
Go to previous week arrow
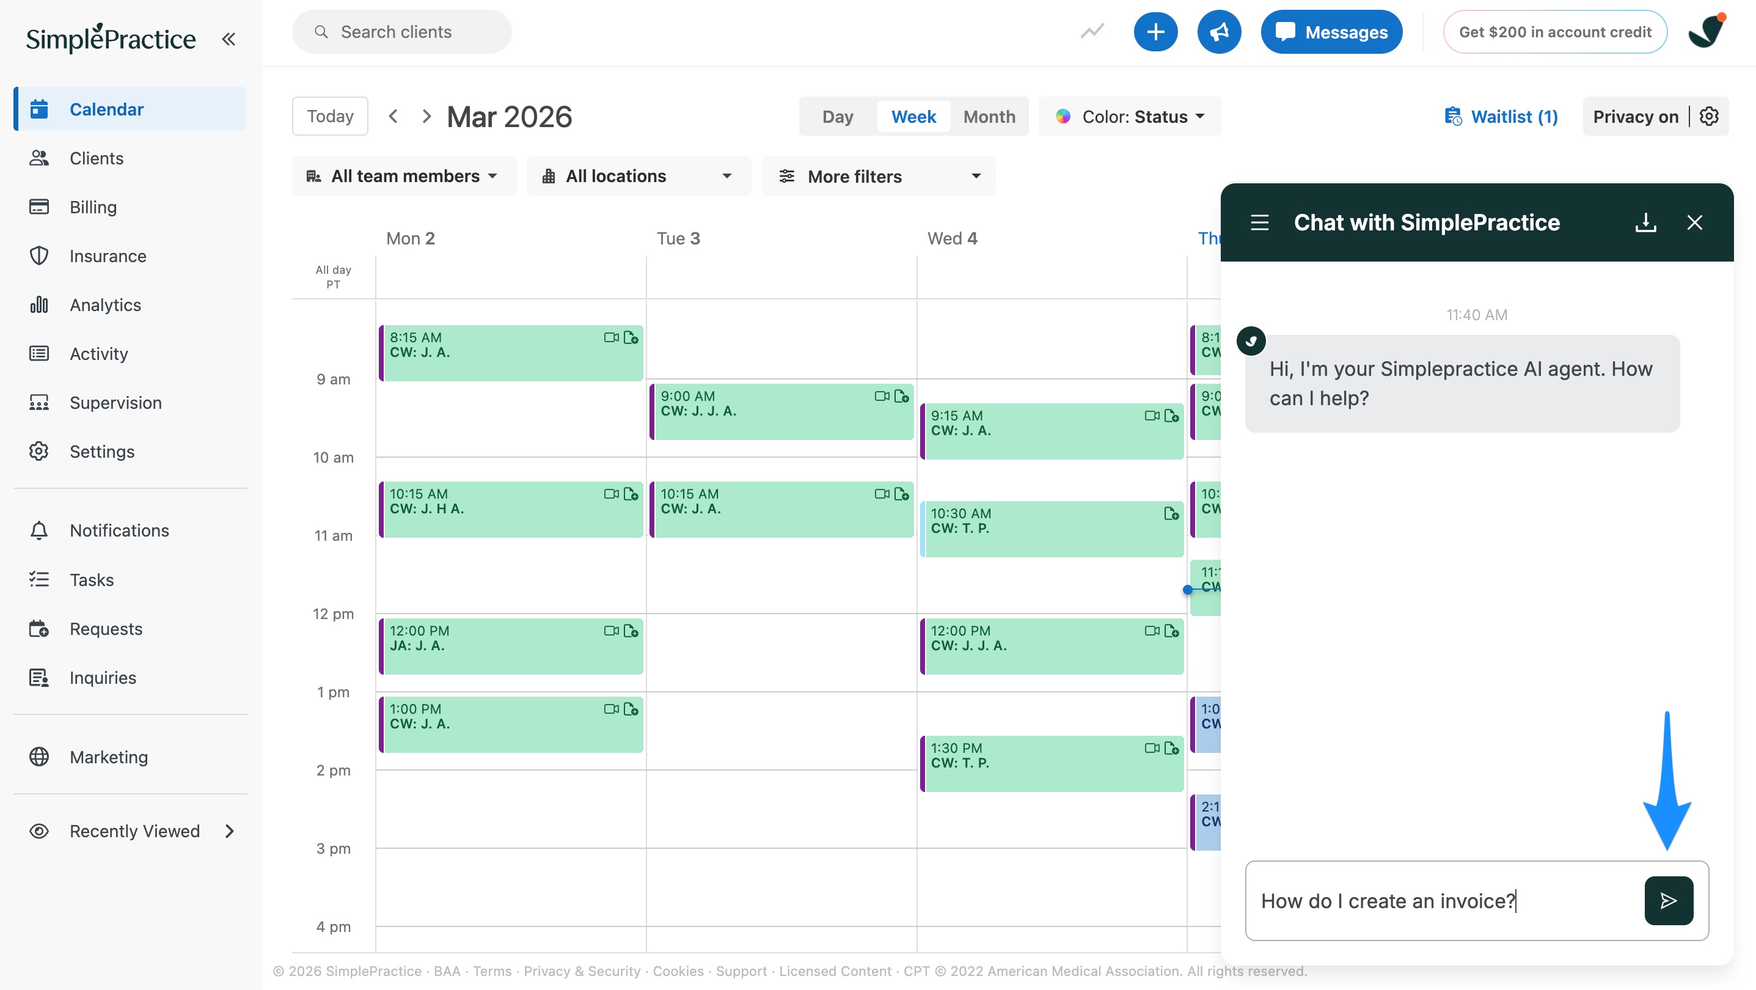(x=393, y=117)
